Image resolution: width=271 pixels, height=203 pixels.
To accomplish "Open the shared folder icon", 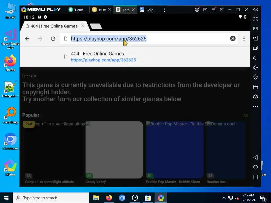I will coord(255,87).
